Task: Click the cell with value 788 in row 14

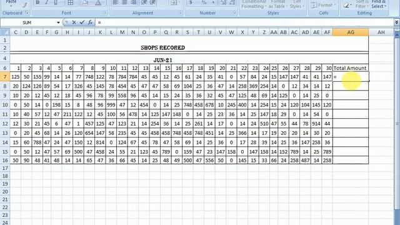Action: coord(37,142)
